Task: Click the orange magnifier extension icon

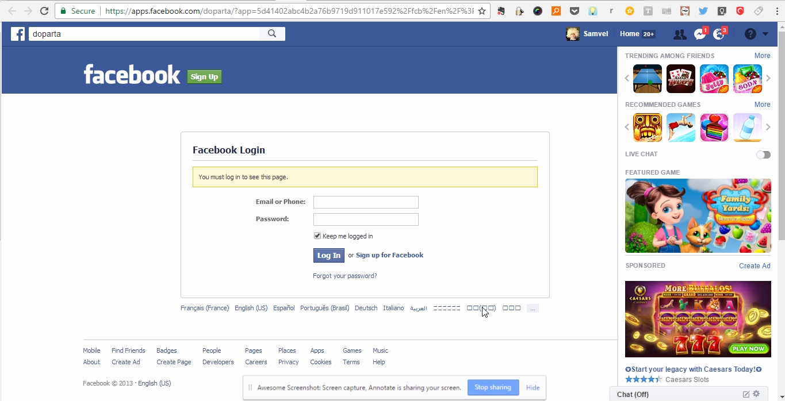Action: pyautogui.click(x=556, y=11)
